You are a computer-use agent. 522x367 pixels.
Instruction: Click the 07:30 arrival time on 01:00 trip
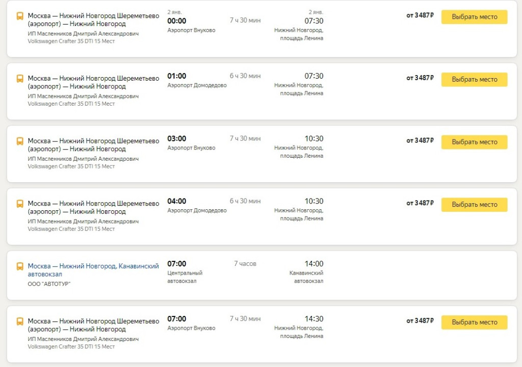coord(314,76)
